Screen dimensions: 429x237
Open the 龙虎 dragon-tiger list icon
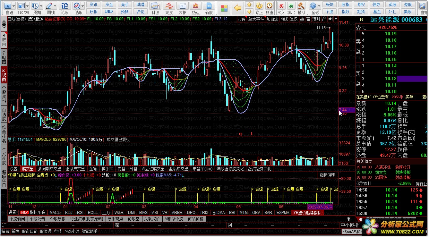click(x=169, y=6)
